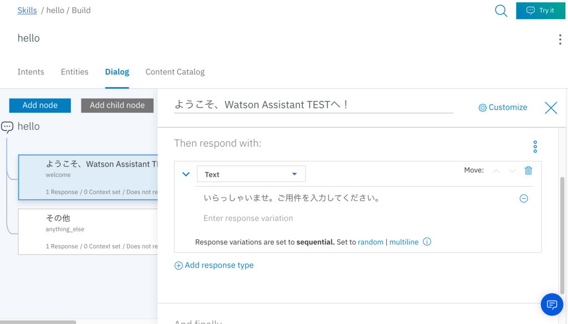
Task: Click the Try it button
Action: 540,11
